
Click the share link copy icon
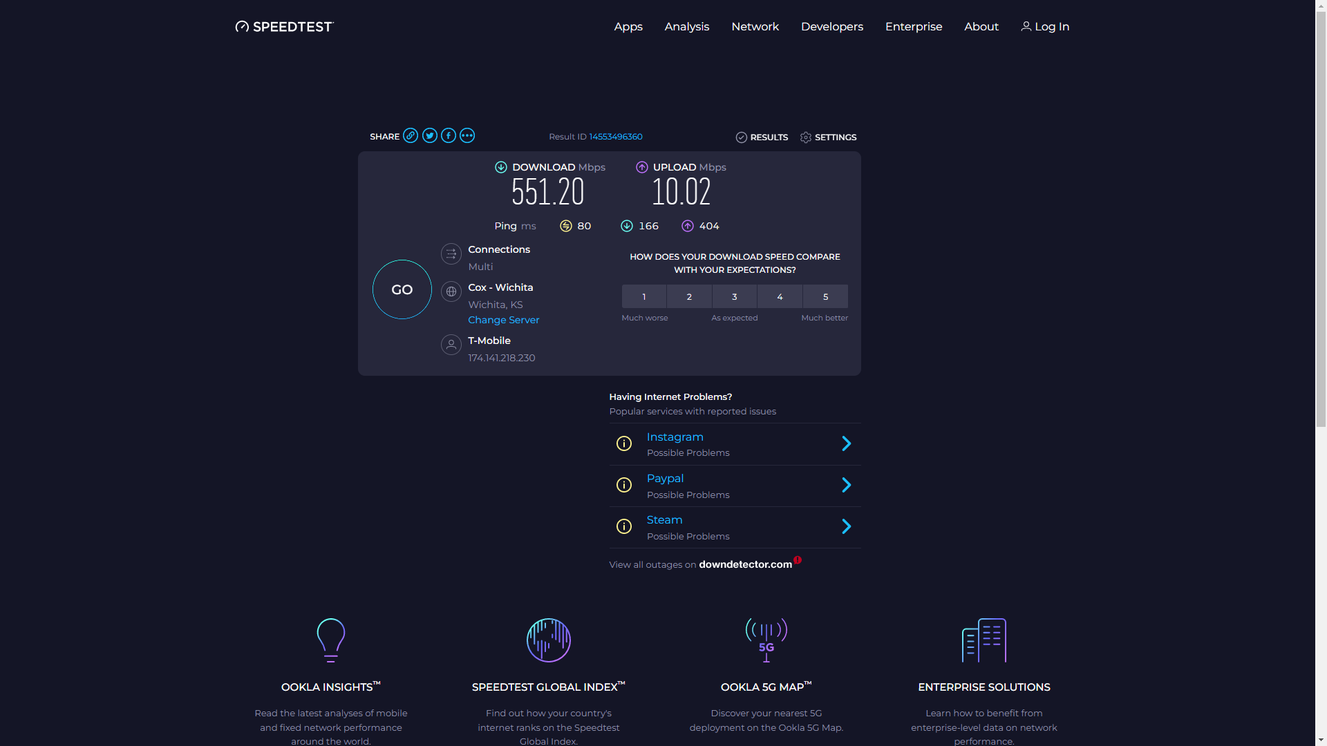click(411, 135)
